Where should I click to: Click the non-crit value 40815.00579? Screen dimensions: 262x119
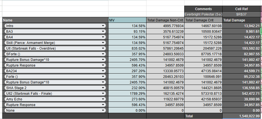(x=165, y=88)
